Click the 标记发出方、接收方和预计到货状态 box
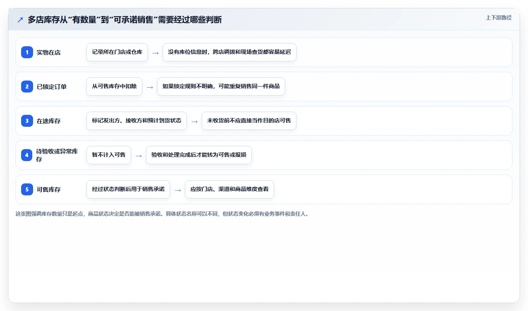 pos(137,121)
